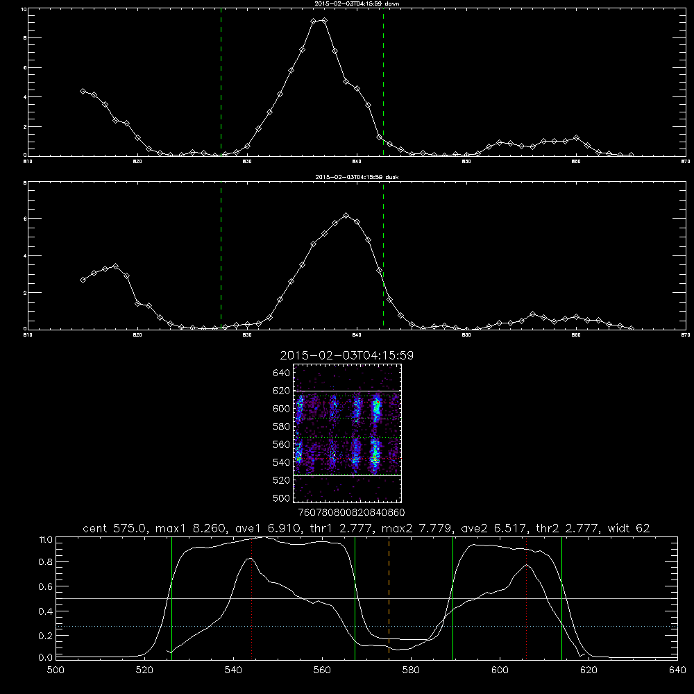Screen dimensions: 694x694
Task: Click x-axis label '500' of the bottom plot
Action: (x=56, y=670)
